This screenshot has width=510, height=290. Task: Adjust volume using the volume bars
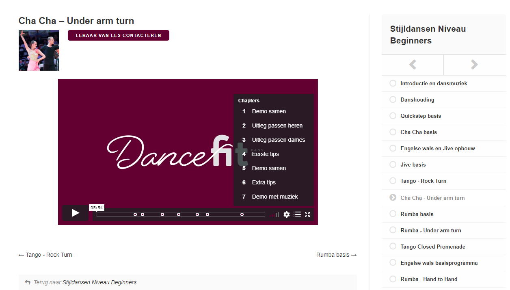tap(275, 214)
